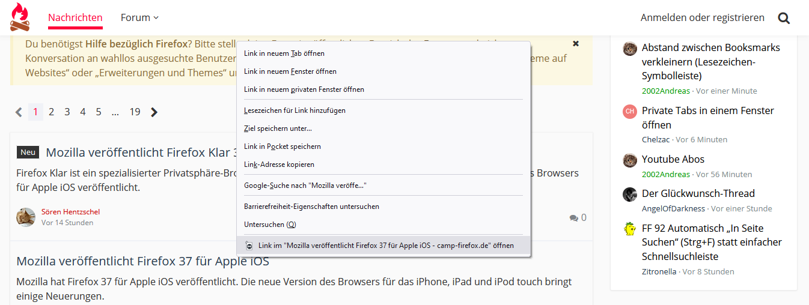Click username AngelOfDarkness
The height and width of the screenshot is (305, 809).
pos(673,208)
